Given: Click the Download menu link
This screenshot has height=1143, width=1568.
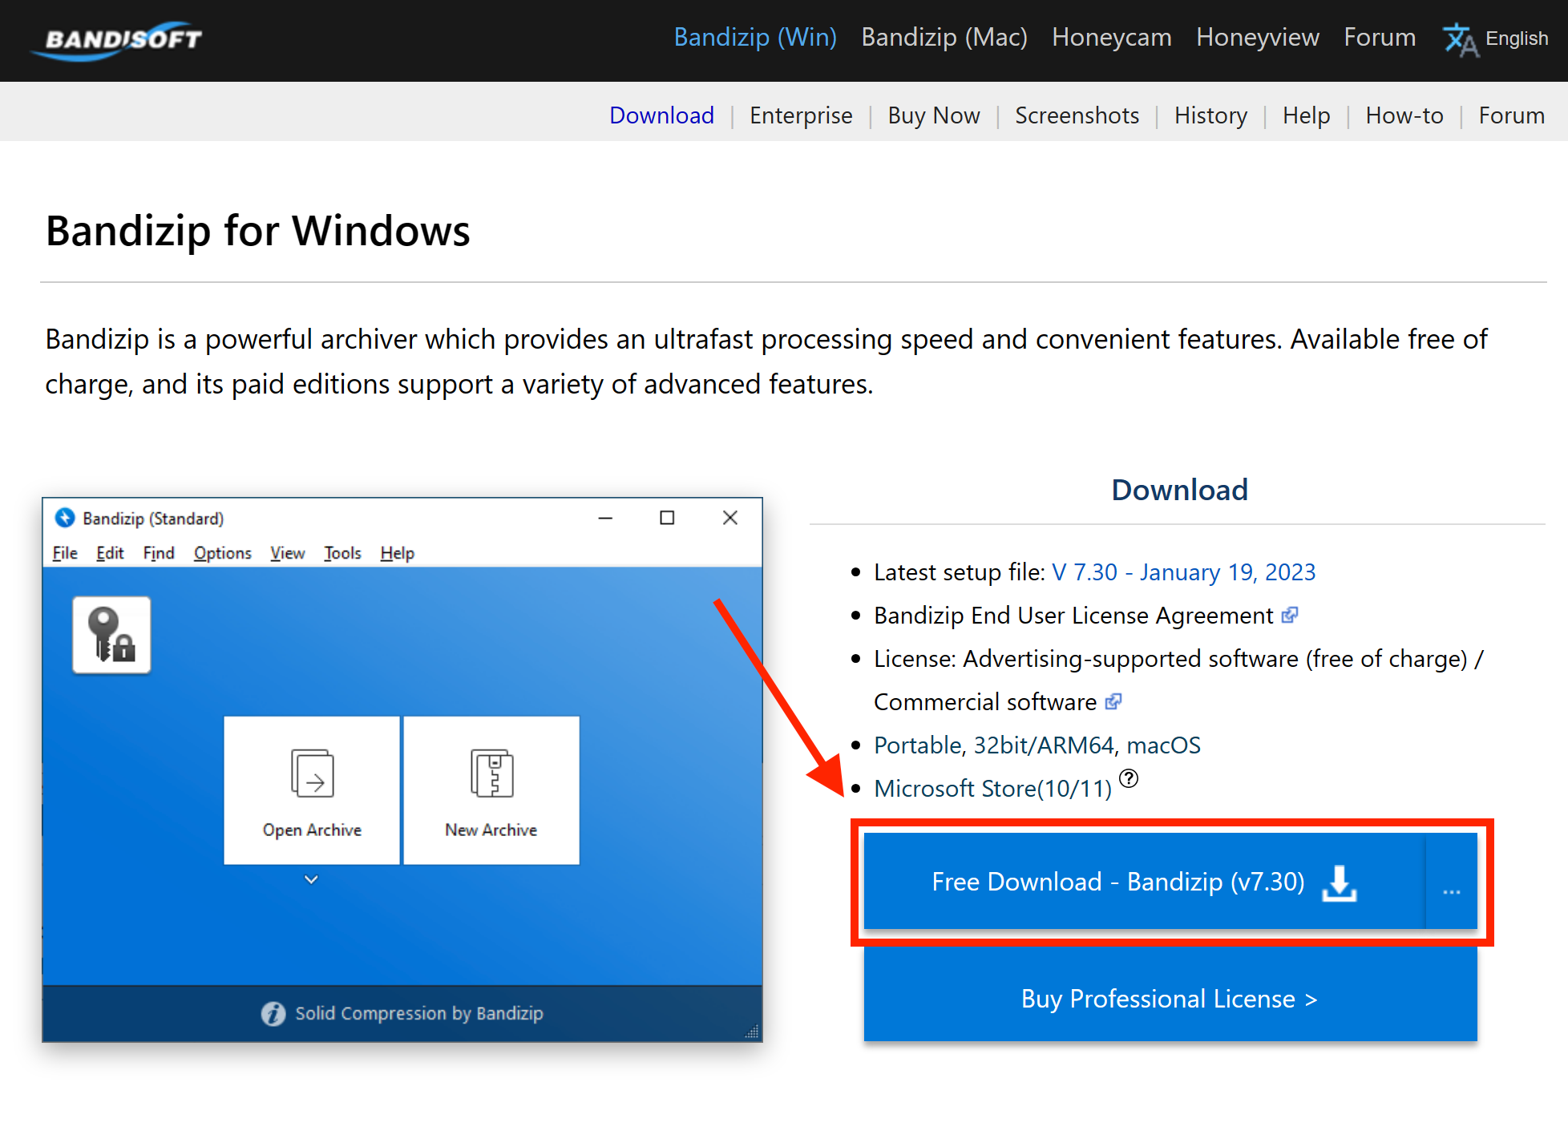Looking at the screenshot, I should pyautogui.click(x=661, y=113).
